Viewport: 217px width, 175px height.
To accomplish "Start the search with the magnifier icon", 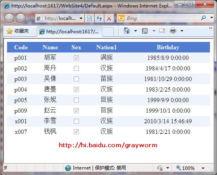I will [203, 18].
